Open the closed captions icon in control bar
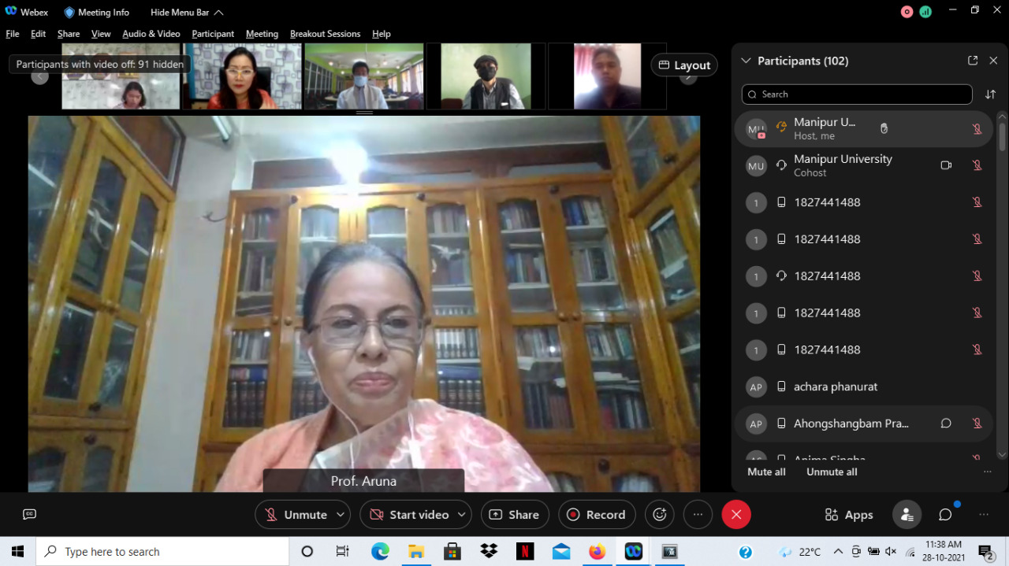The image size is (1009, 566). click(x=30, y=514)
